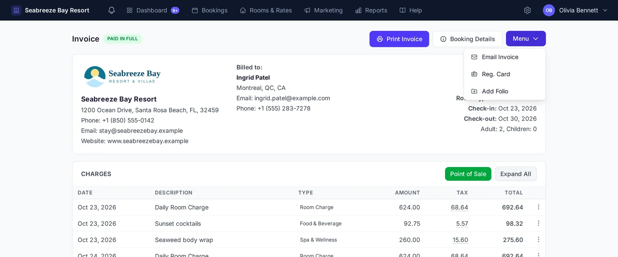Viewport: 618px width, 257px height.
Task: Click the Seabreeze Bay resort logo image
Action: point(122,77)
